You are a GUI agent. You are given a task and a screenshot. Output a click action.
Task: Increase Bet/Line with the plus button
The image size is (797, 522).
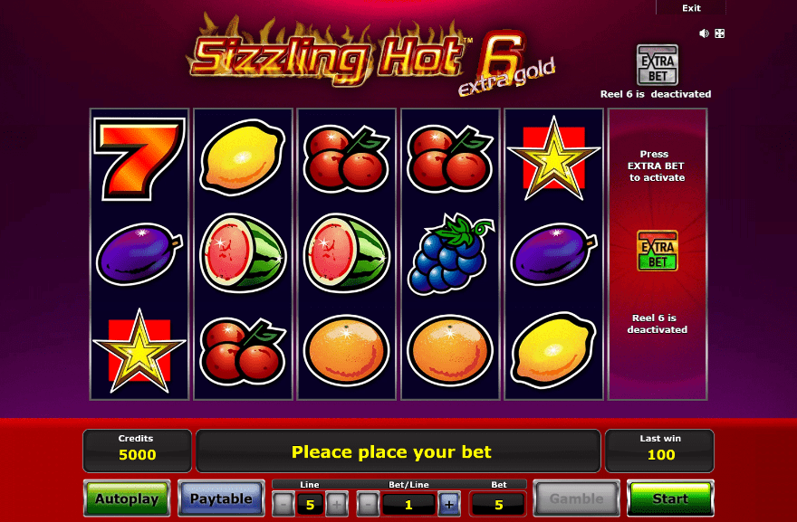(x=449, y=504)
